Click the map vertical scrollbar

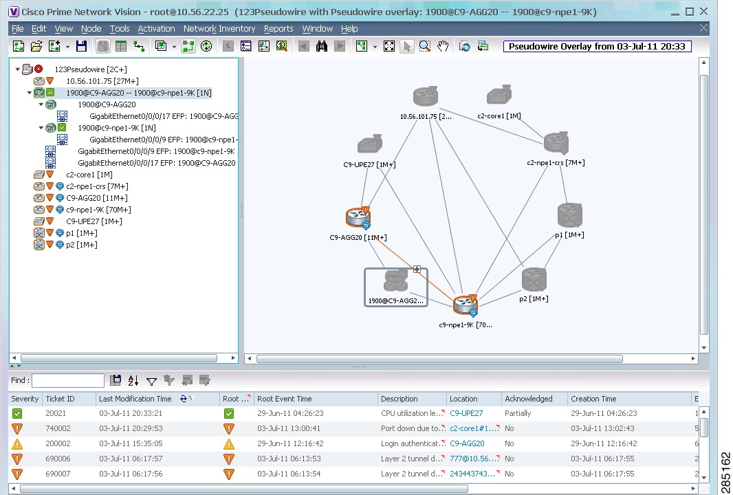pos(703,203)
